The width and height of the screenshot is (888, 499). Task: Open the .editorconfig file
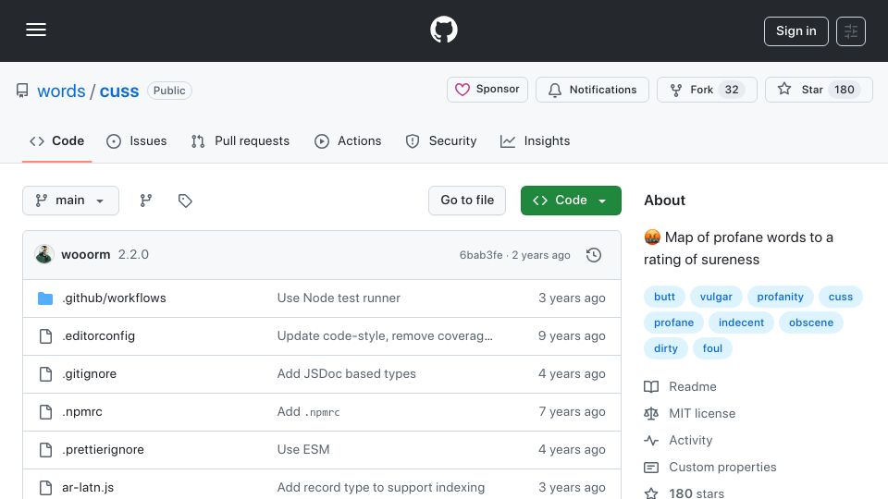[x=99, y=336]
